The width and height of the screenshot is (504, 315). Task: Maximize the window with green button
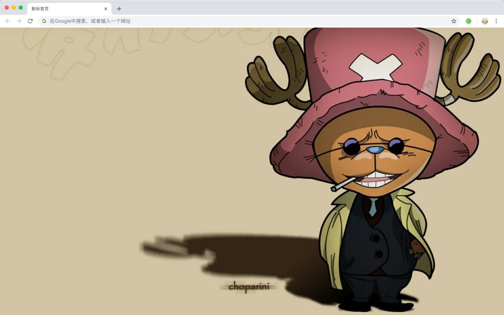(21, 8)
